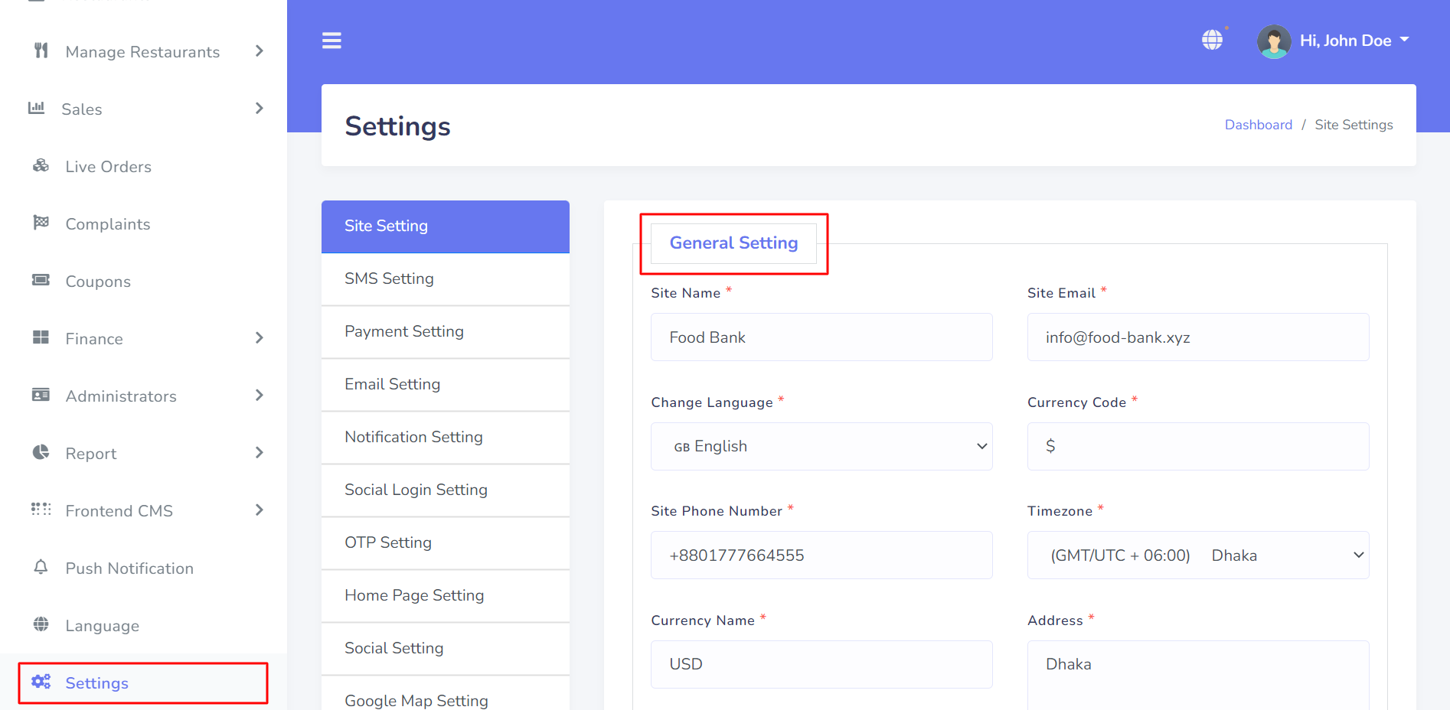
Task: Click the Frontend CMS dots icon
Action: click(x=41, y=510)
